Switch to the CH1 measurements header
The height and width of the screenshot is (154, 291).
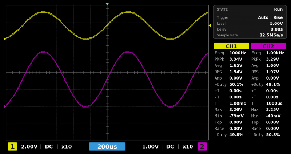pyautogui.click(x=231, y=46)
